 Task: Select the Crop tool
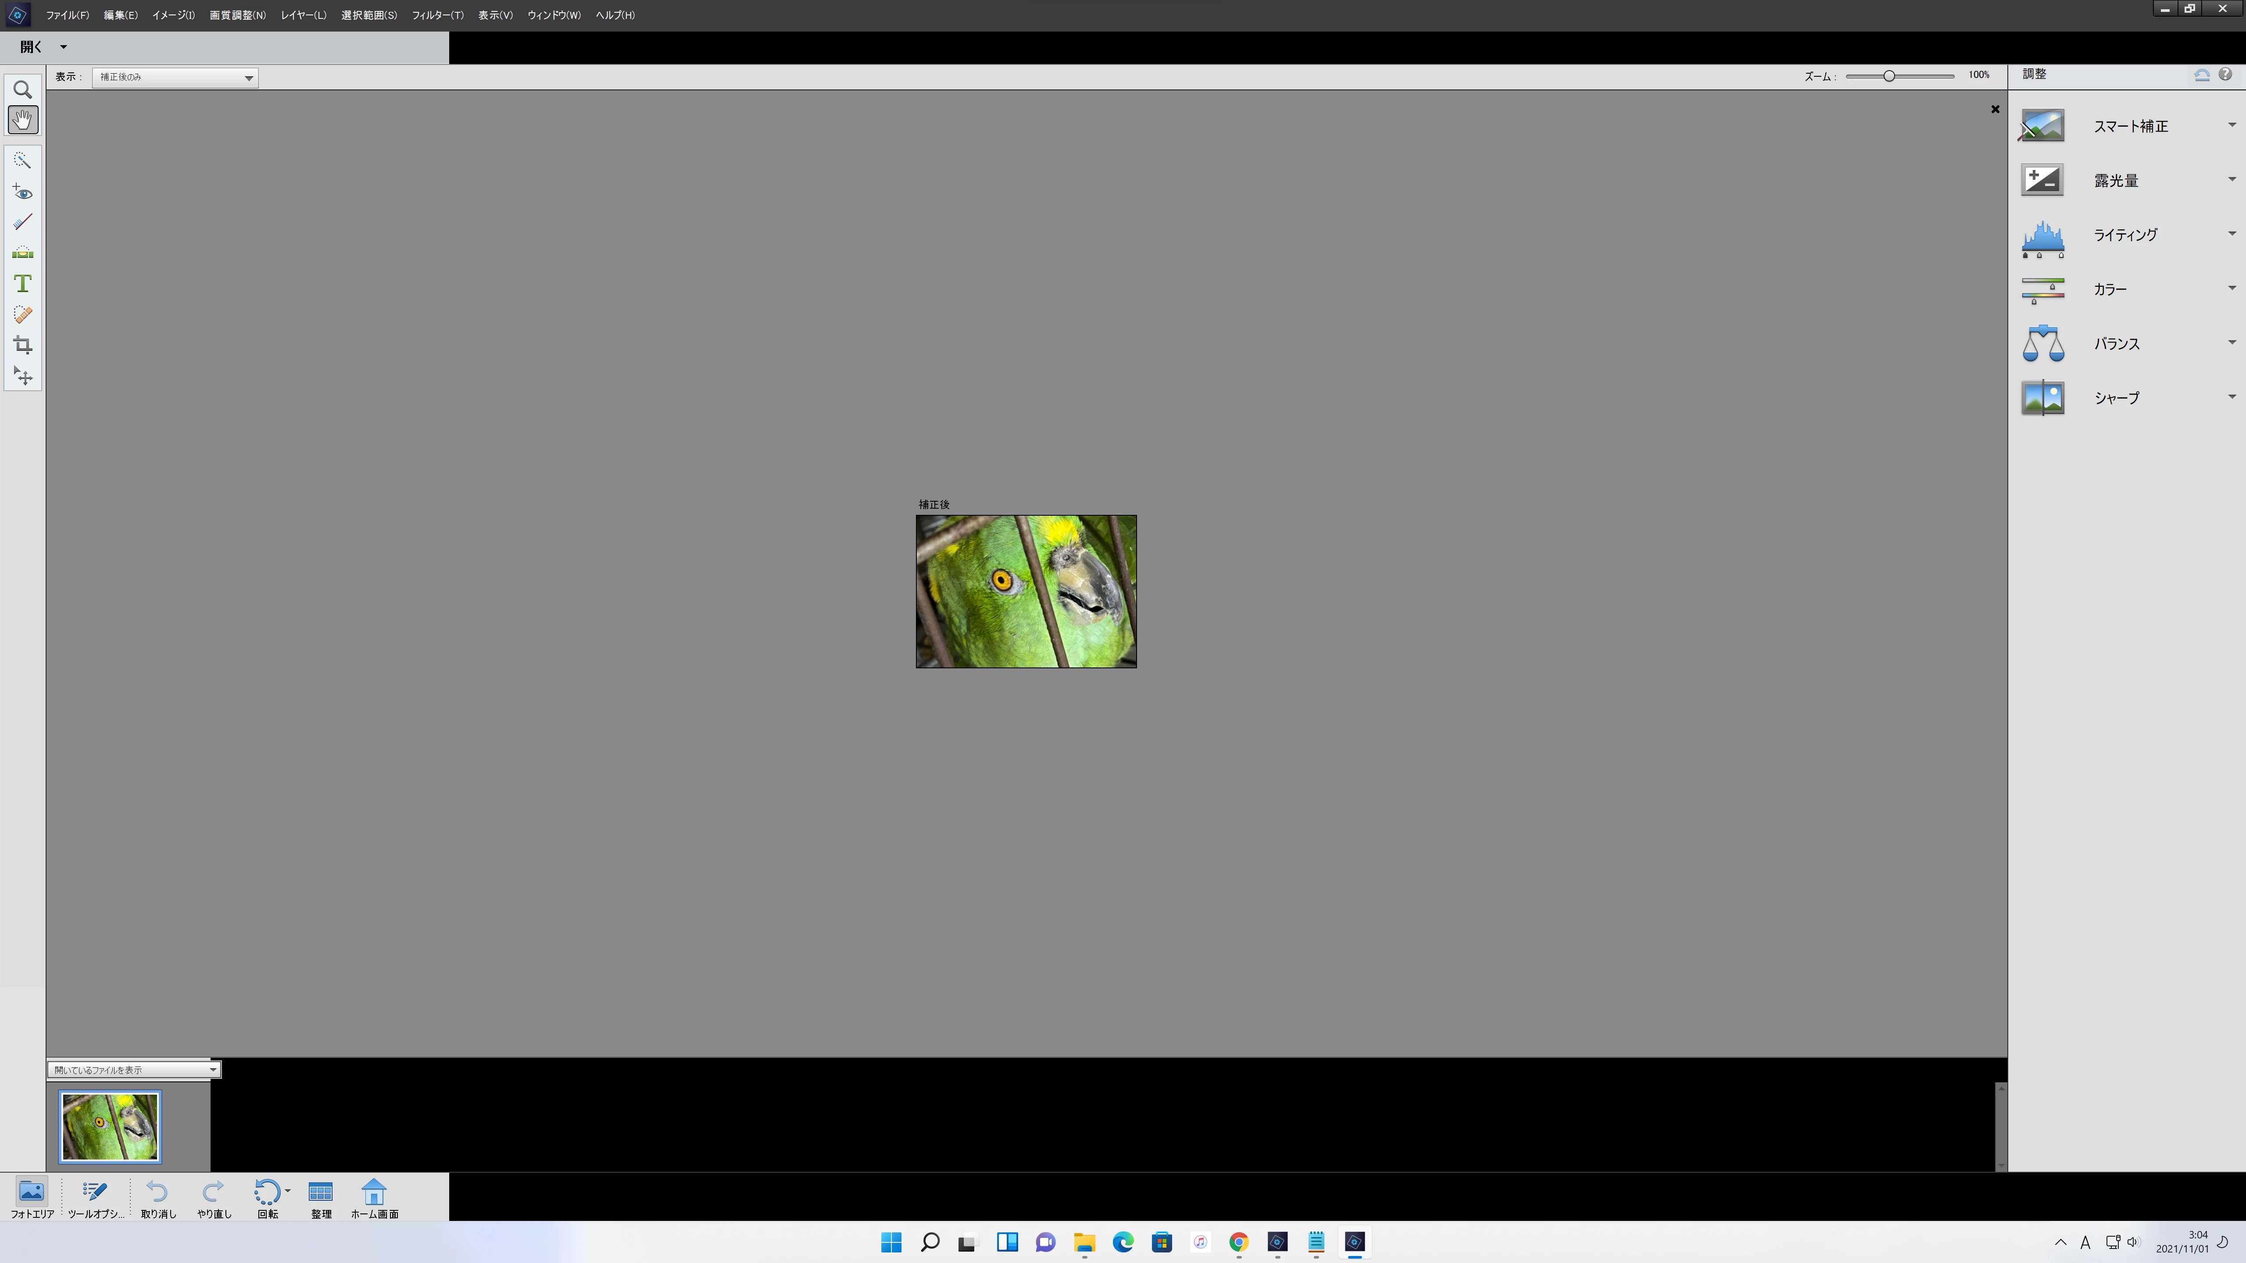pos(23,345)
